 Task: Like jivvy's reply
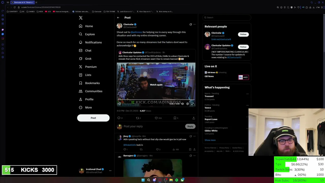(157, 149)
